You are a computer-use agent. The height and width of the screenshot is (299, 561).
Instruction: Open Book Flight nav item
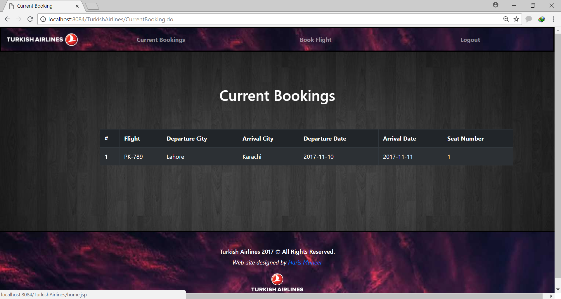(x=316, y=40)
